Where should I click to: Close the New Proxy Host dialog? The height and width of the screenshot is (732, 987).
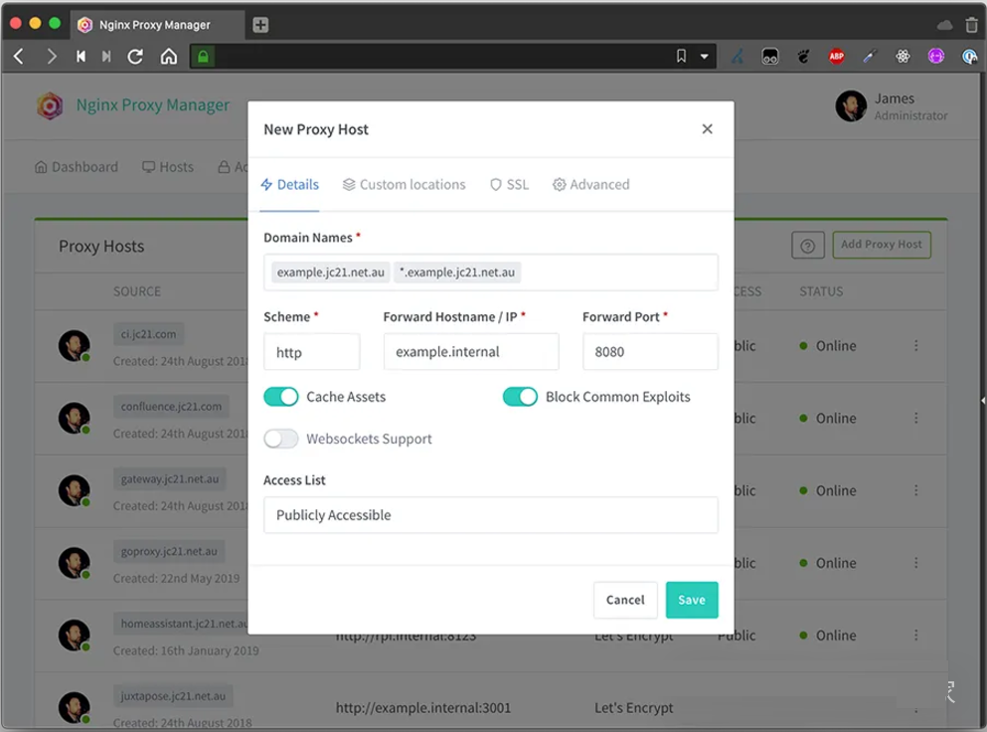tap(707, 129)
